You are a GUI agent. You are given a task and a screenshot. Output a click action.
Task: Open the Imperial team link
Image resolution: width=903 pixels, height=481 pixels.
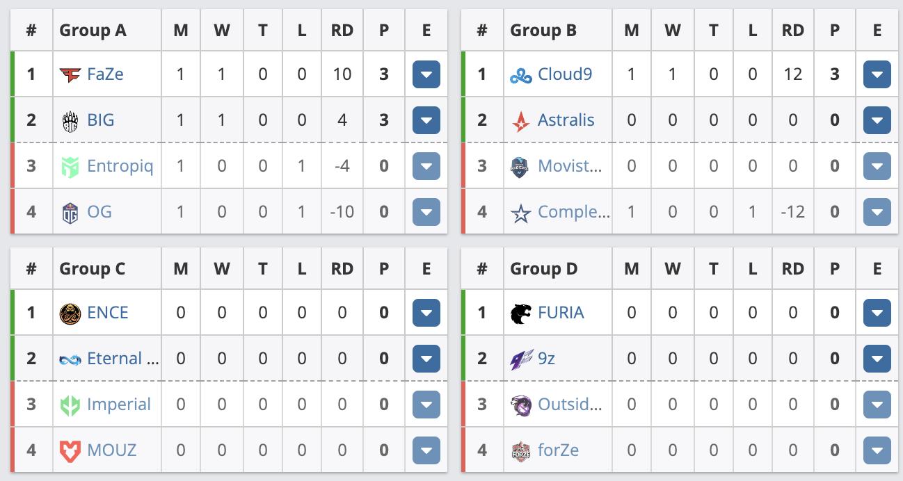[x=119, y=405]
